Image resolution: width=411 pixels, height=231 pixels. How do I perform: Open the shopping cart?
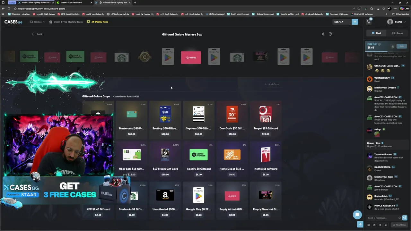pos(369,22)
